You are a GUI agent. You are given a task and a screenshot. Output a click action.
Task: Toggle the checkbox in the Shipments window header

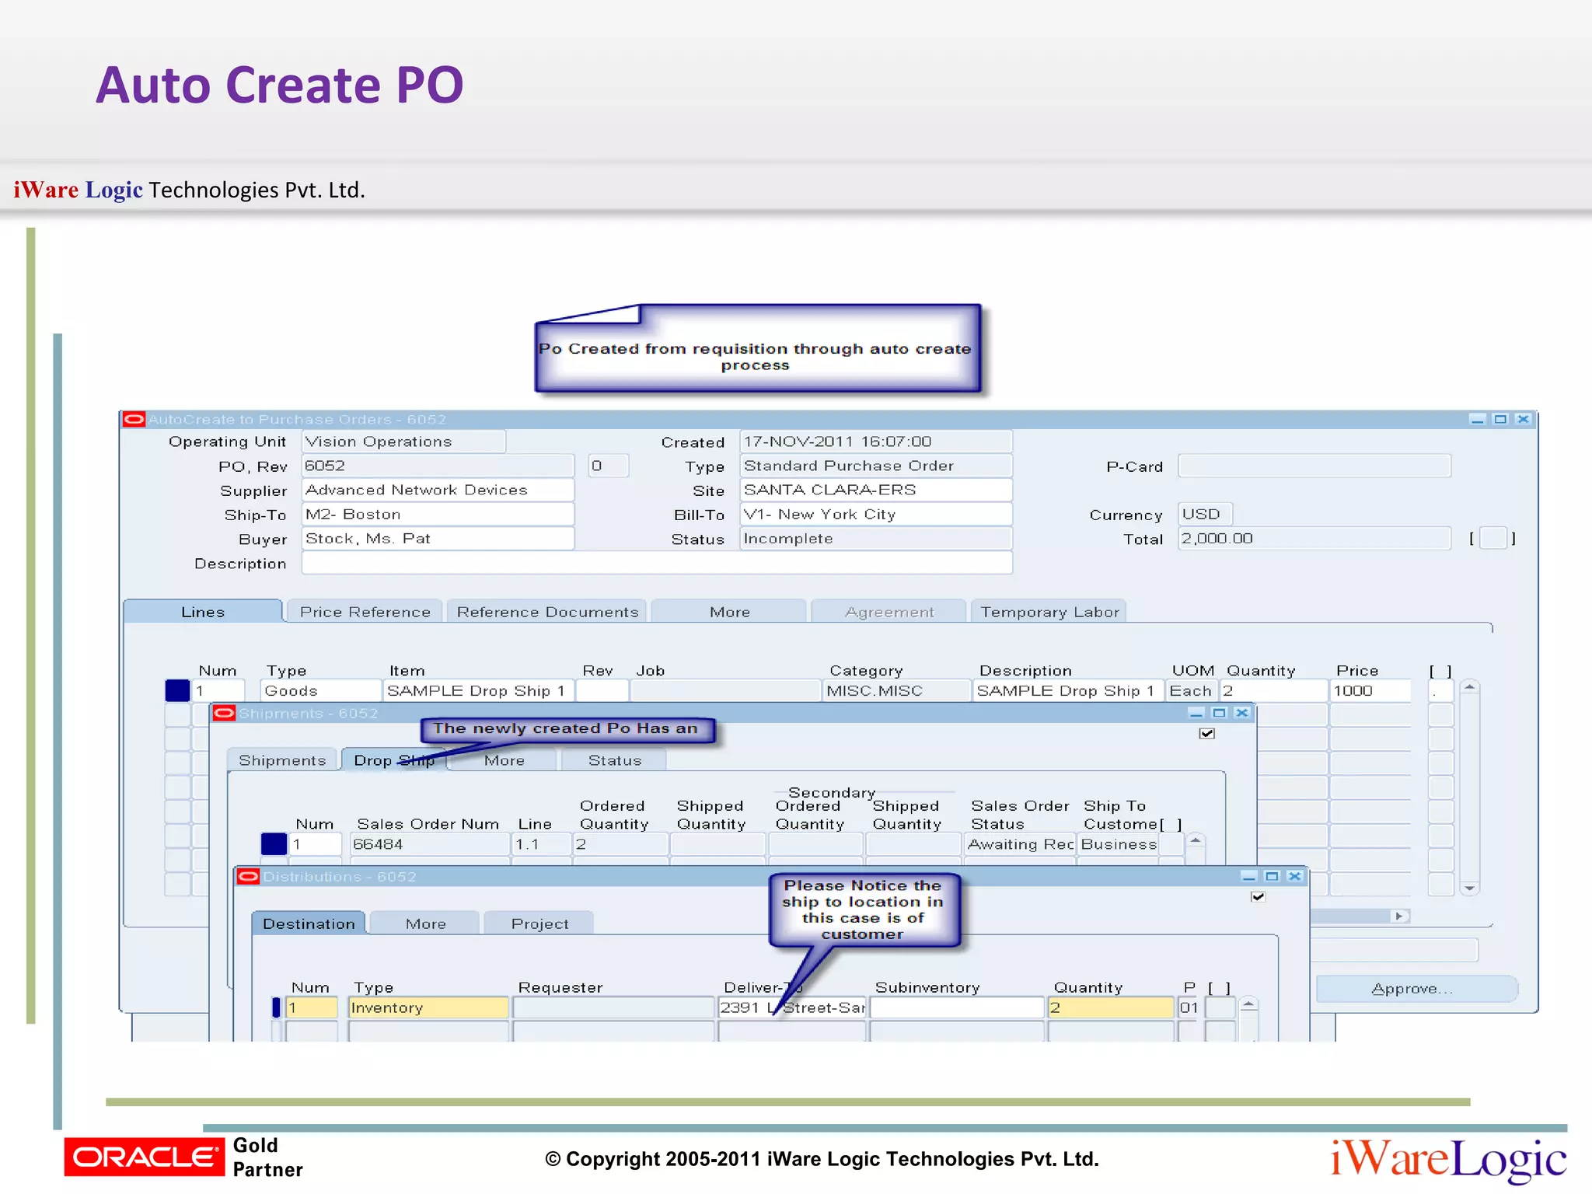tap(1206, 733)
